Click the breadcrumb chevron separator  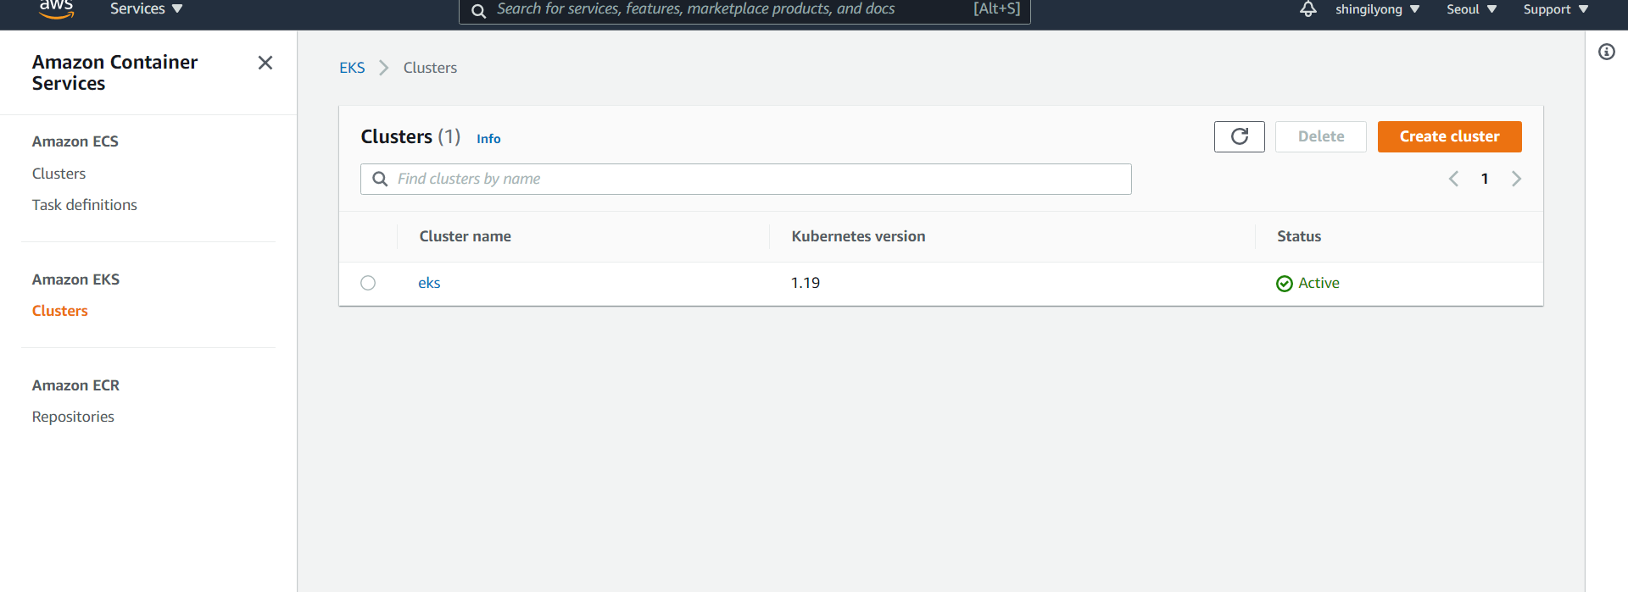click(x=383, y=68)
